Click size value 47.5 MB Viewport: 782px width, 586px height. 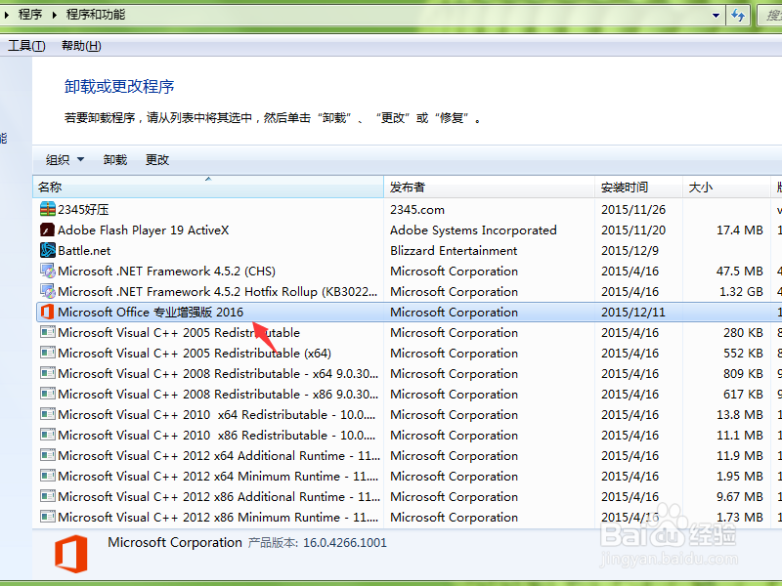(x=740, y=271)
